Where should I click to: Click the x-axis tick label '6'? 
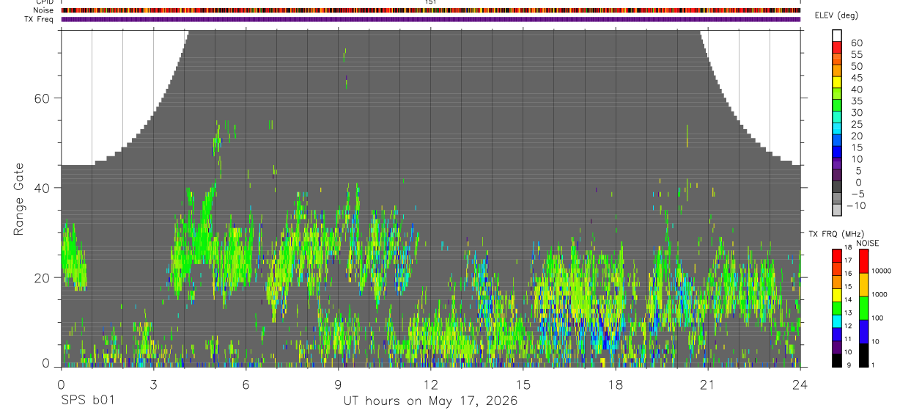(246, 384)
